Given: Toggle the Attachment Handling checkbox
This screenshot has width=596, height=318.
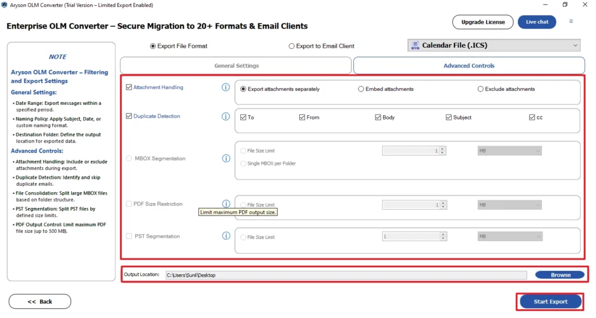Looking at the screenshot, I should [x=129, y=87].
